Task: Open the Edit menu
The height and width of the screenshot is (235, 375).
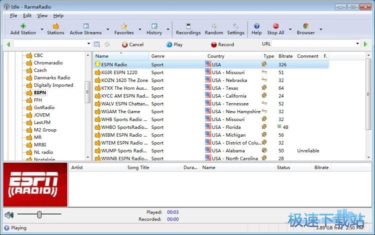Action: (27, 15)
